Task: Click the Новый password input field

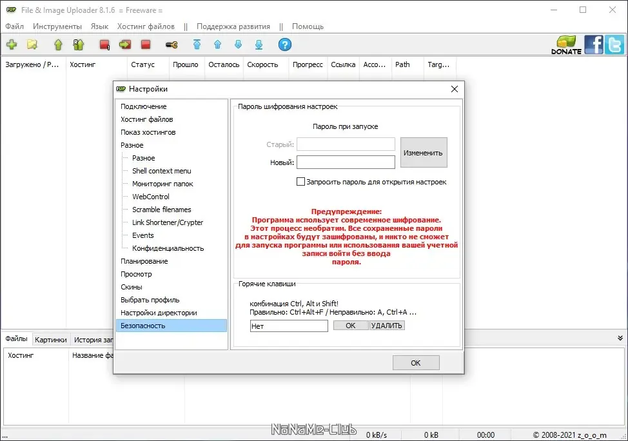Action: click(346, 162)
